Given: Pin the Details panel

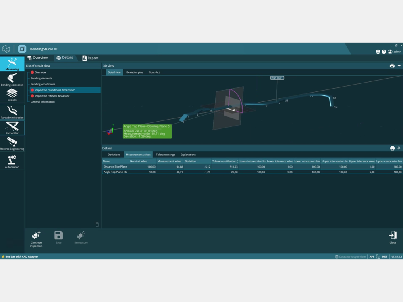Looking at the screenshot, I should click(399, 148).
